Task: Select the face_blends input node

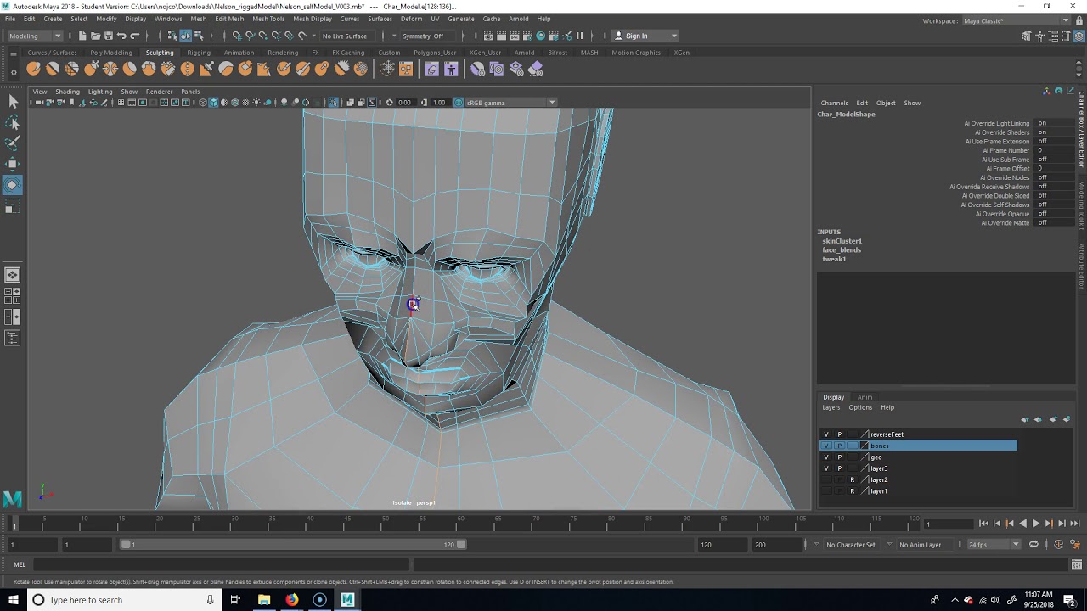Action: point(841,250)
